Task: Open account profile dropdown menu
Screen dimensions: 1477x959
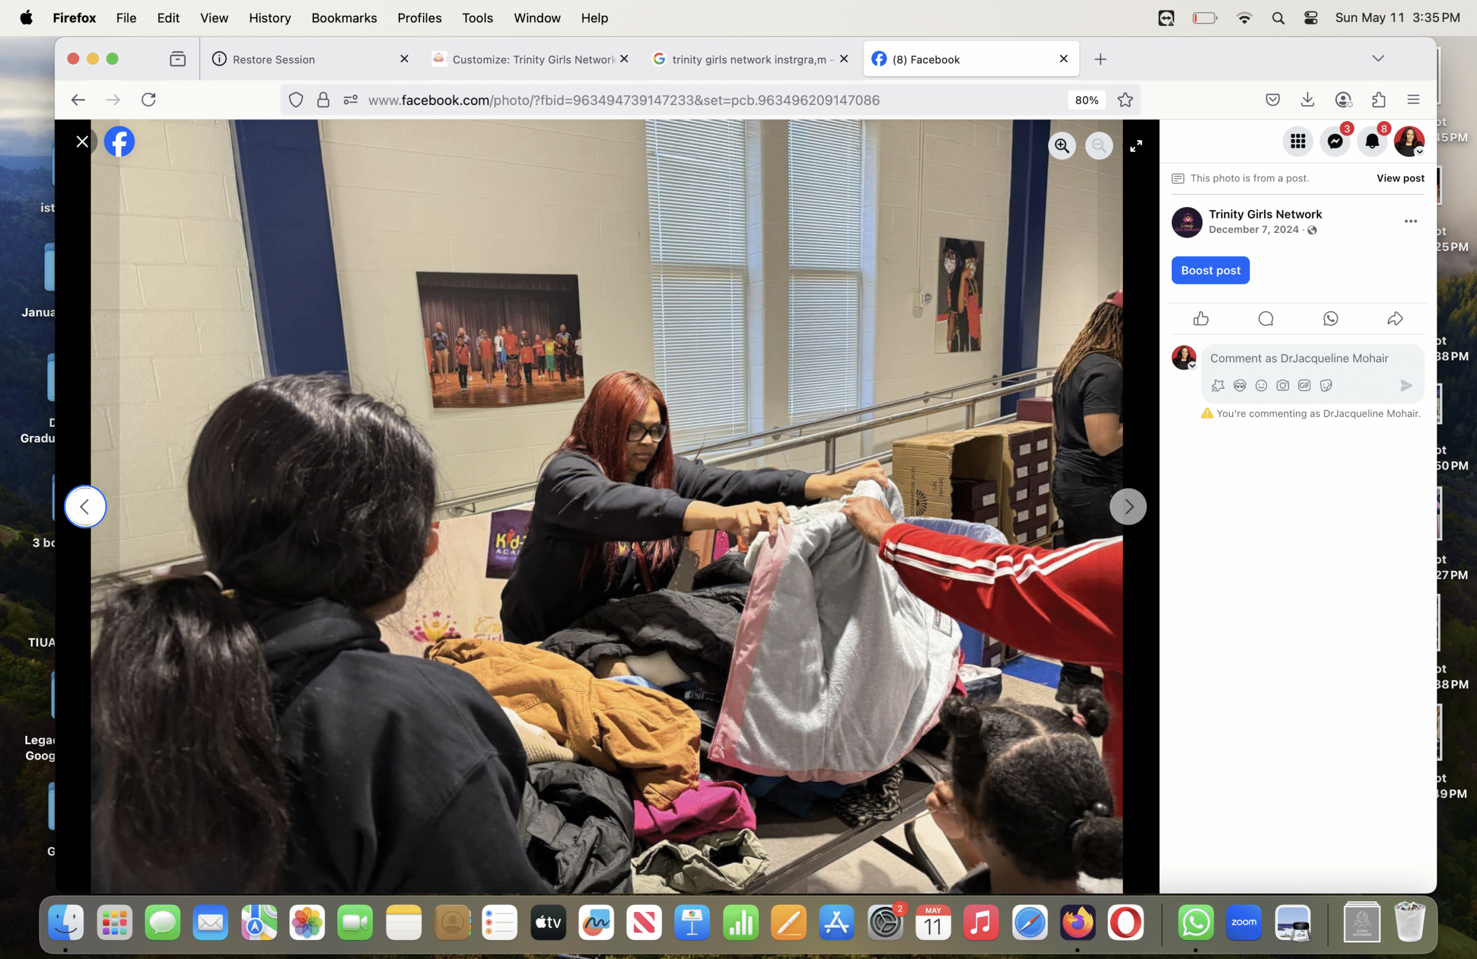Action: click(1409, 141)
